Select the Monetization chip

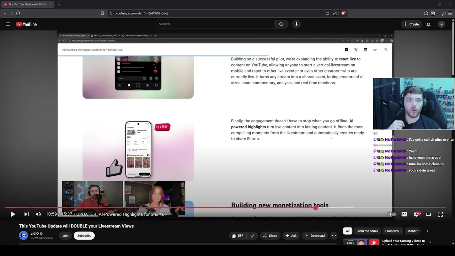pyautogui.click(x=414, y=231)
